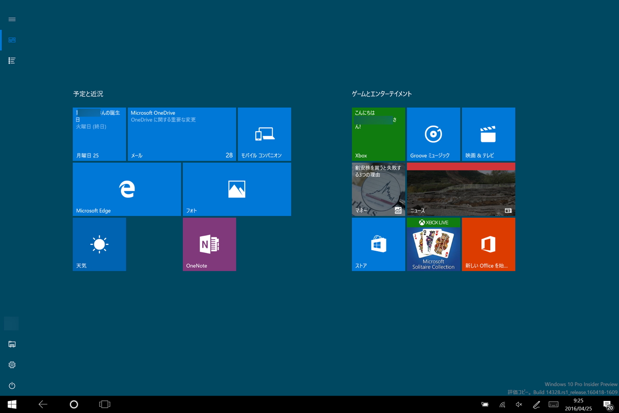
Task: Launch the フォト photos tile
Action: (x=236, y=189)
